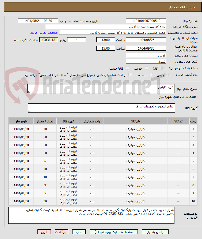Viewport: 202px width, 239px height.
Task: Click quantity 6 in row 5
Action: point(45,161)
